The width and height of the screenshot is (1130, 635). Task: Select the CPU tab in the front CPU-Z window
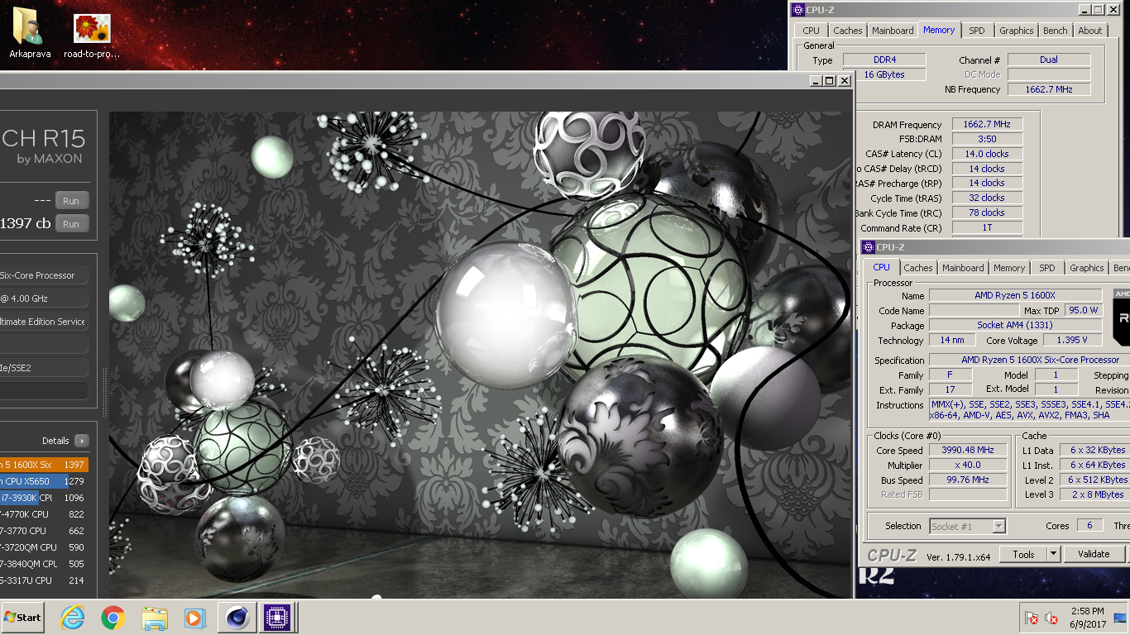tap(882, 267)
